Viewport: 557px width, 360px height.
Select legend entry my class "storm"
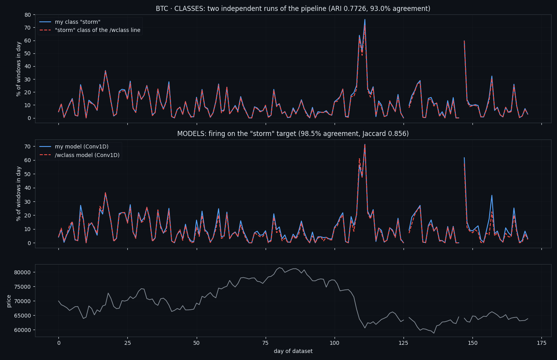(x=78, y=22)
